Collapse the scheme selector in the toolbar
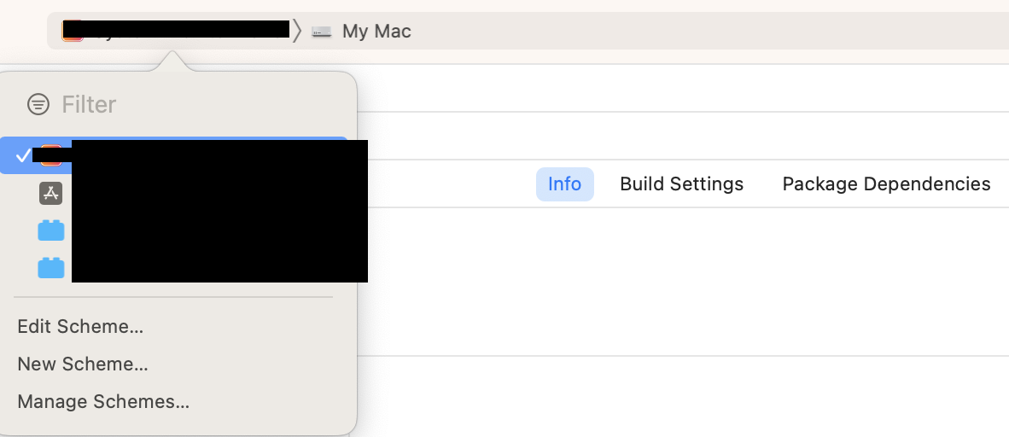This screenshot has width=1009, height=437. (175, 31)
